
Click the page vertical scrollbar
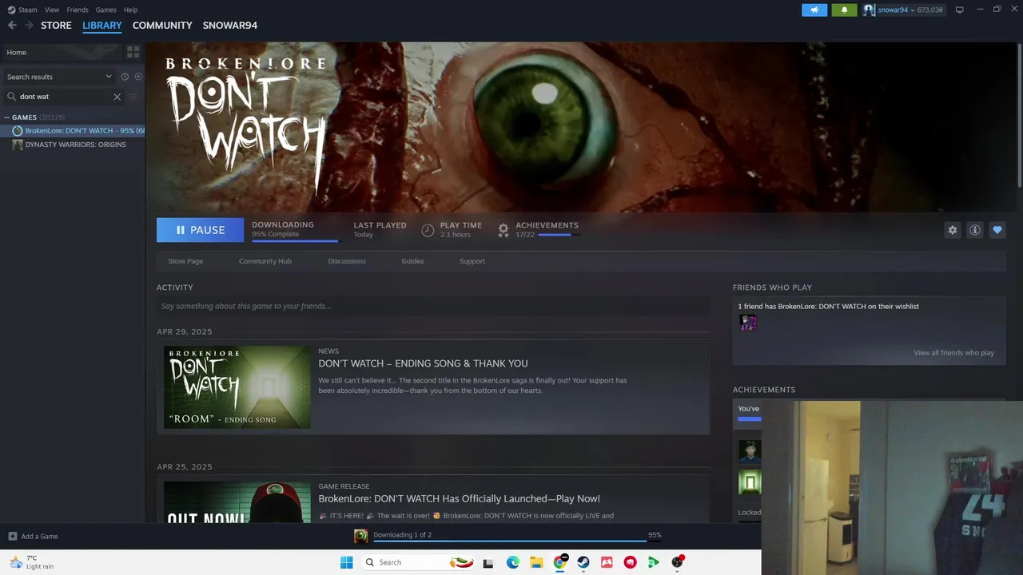click(1019, 116)
